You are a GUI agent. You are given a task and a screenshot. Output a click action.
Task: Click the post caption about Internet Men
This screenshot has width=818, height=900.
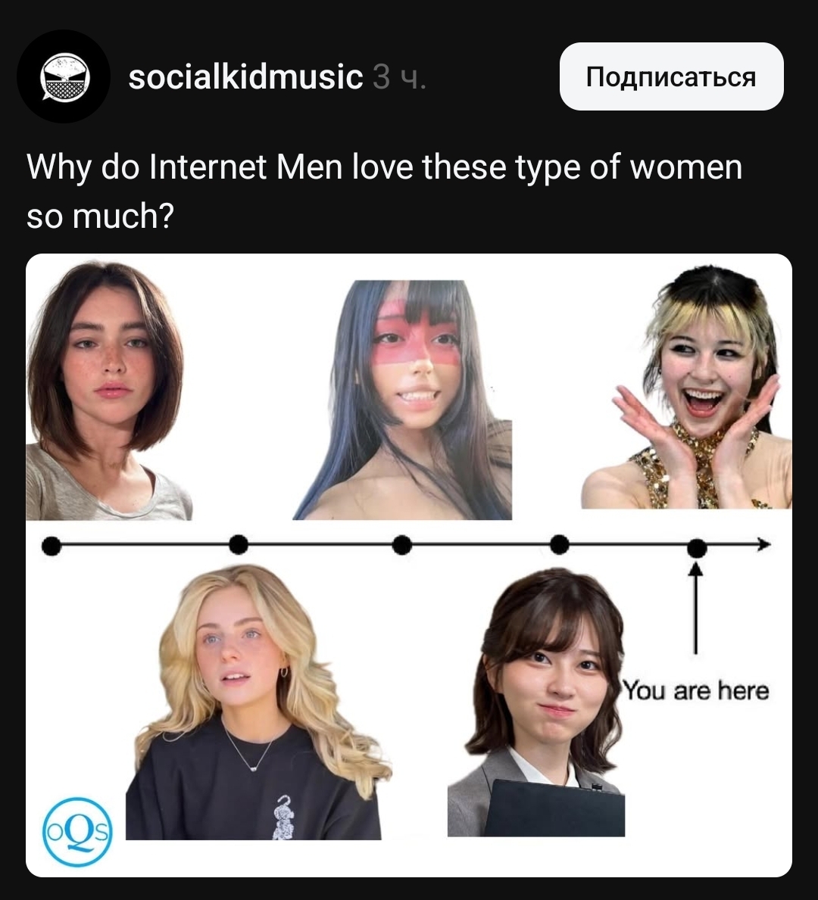pyautogui.click(x=384, y=192)
